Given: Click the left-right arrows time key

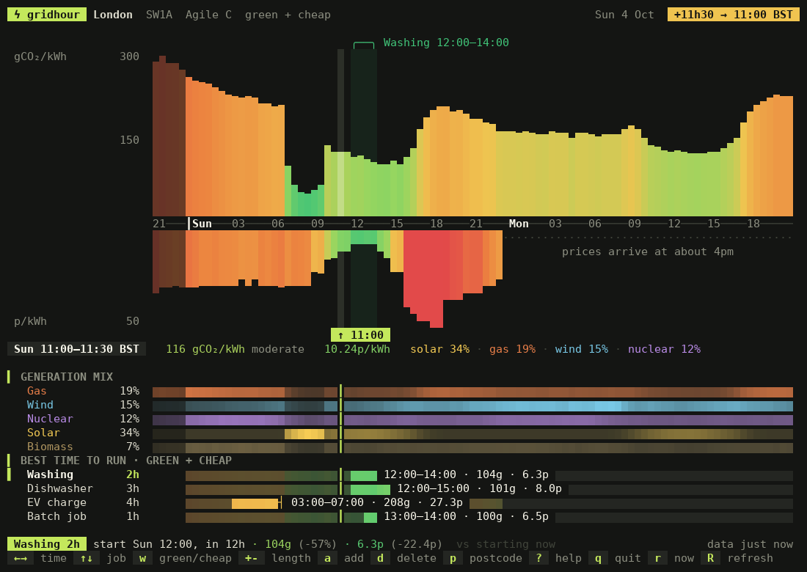Looking at the screenshot, I should pos(21,558).
